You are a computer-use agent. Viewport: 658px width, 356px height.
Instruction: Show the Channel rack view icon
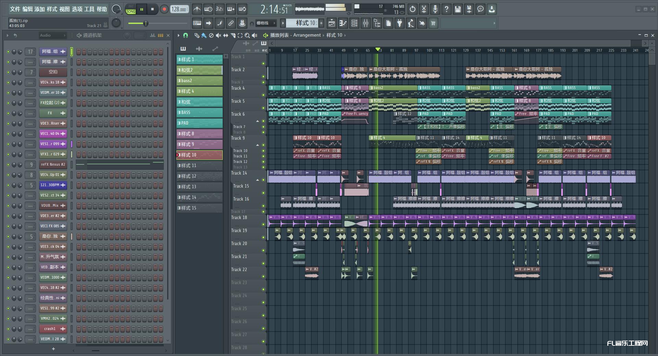pyautogui.click(x=354, y=23)
